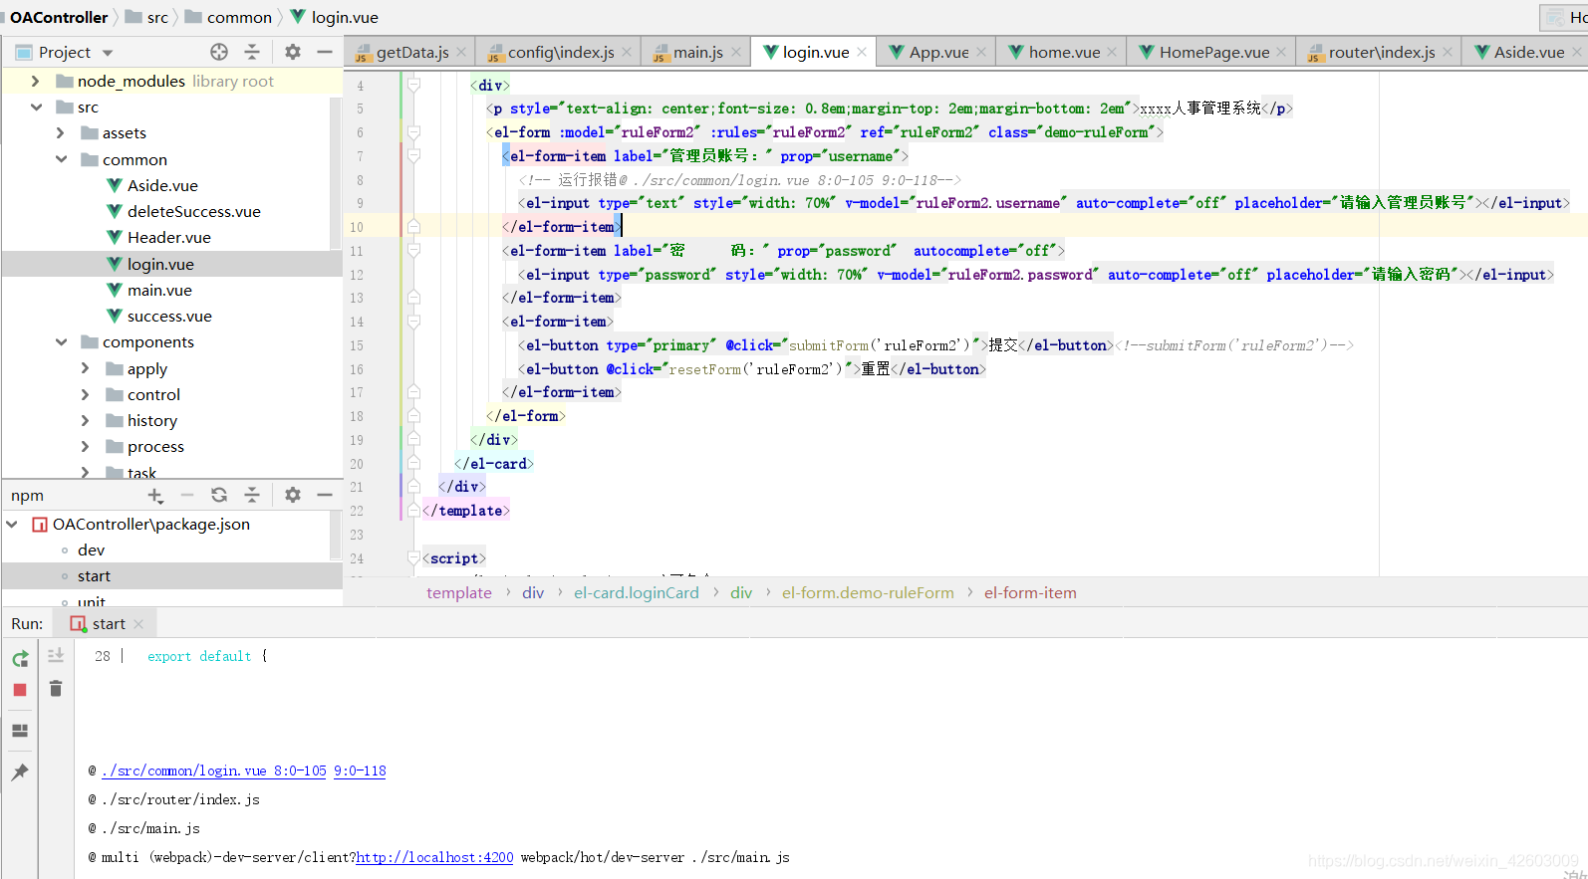This screenshot has width=1588, height=879.
Task: Close the getData.js editor tab
Action: pos(461,52)
